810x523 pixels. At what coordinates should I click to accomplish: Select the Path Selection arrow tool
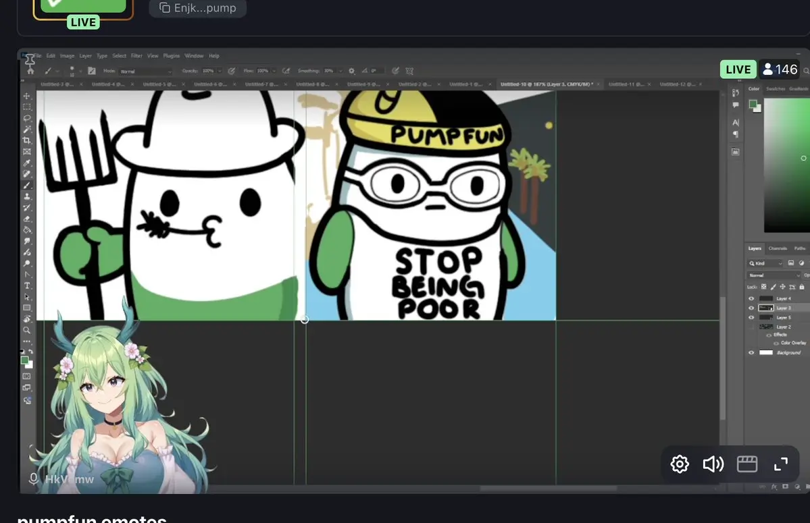pos(27,297)
